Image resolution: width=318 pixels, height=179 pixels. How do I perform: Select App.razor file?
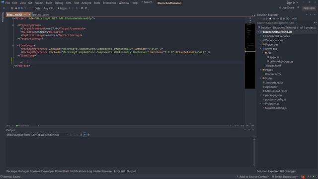coord(271,87)
